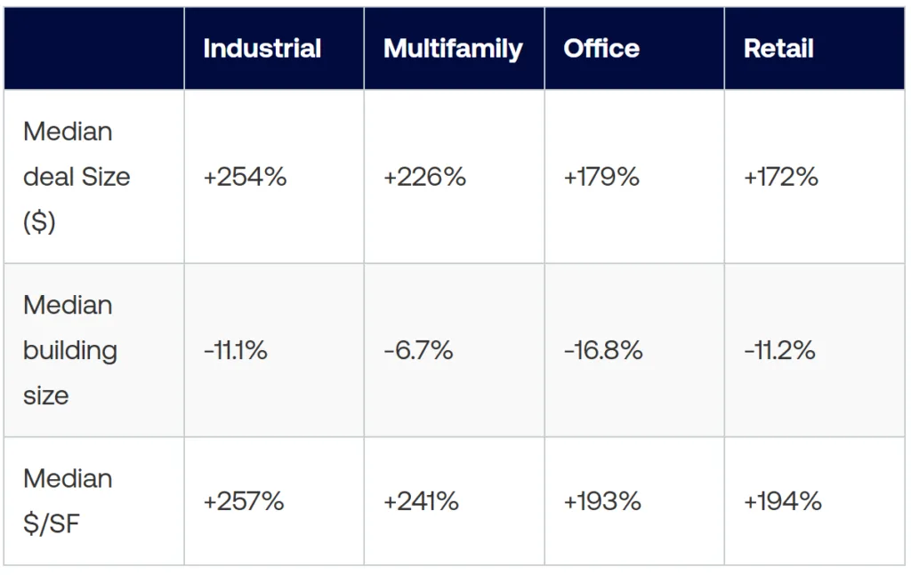Click the +226% Multifamily deal size cell
Image resolution: width=911 pixels, height=575 pixels.
tap(425, 177)
